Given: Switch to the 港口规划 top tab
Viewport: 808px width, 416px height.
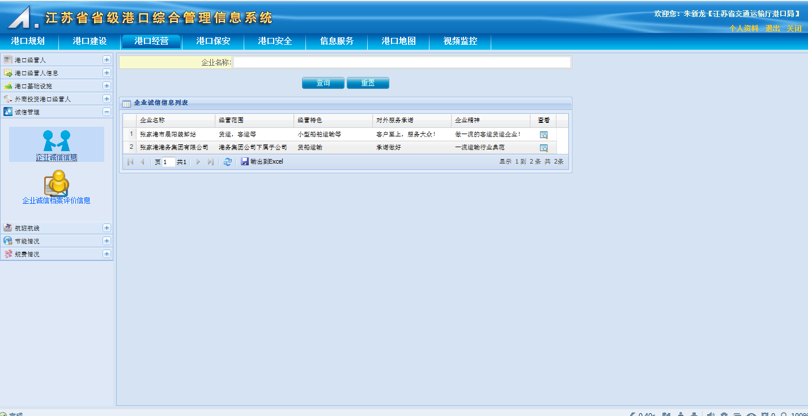Looking at the screenshot, I should coord(28,41).
